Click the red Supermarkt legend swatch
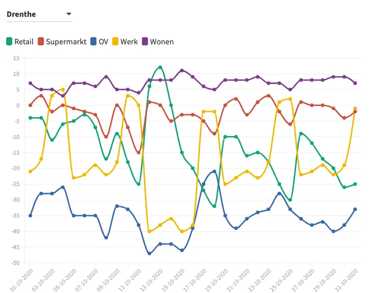 pyautogui.click(x=41, y=41)
